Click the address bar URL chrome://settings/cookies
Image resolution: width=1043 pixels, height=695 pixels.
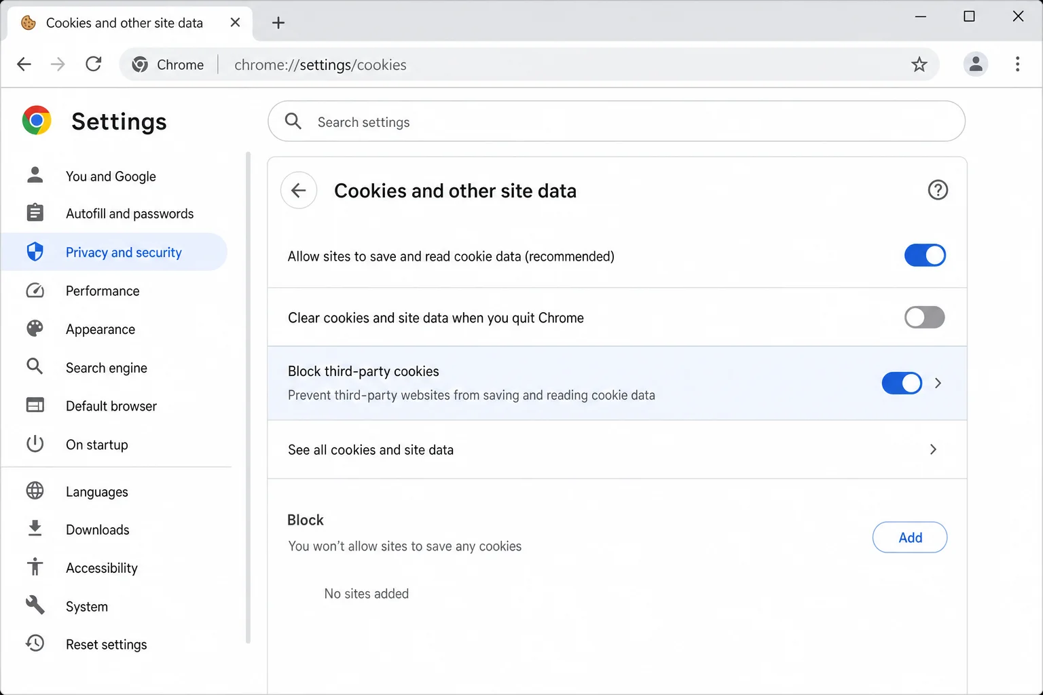(x=321, y=64)
